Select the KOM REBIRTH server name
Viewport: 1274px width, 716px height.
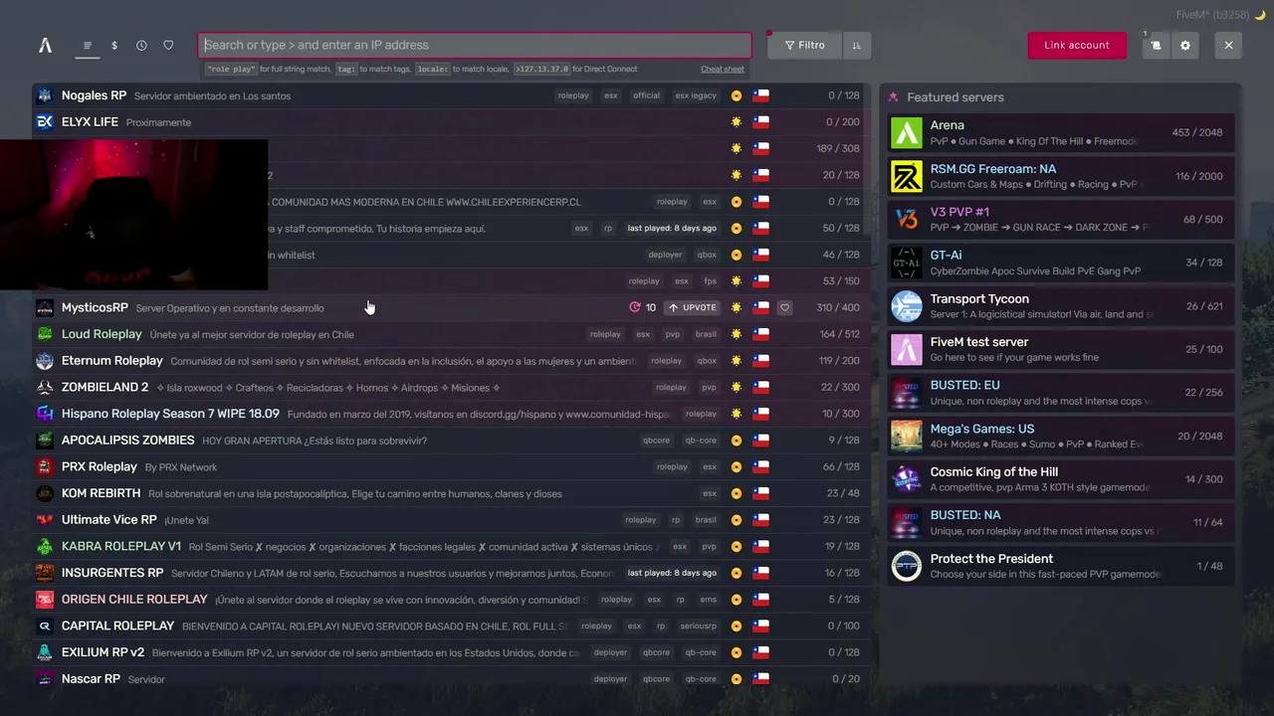pyautogui.click(x=101, y=493)
